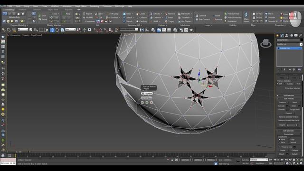Confirm the Extrude Vertices caddy OK checkmark

pyautogui.click(x=142, y=103)
